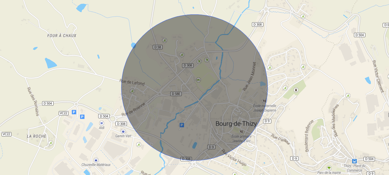
Task: Click the Boulevard Bellevue street label
Action: (309, 136)
